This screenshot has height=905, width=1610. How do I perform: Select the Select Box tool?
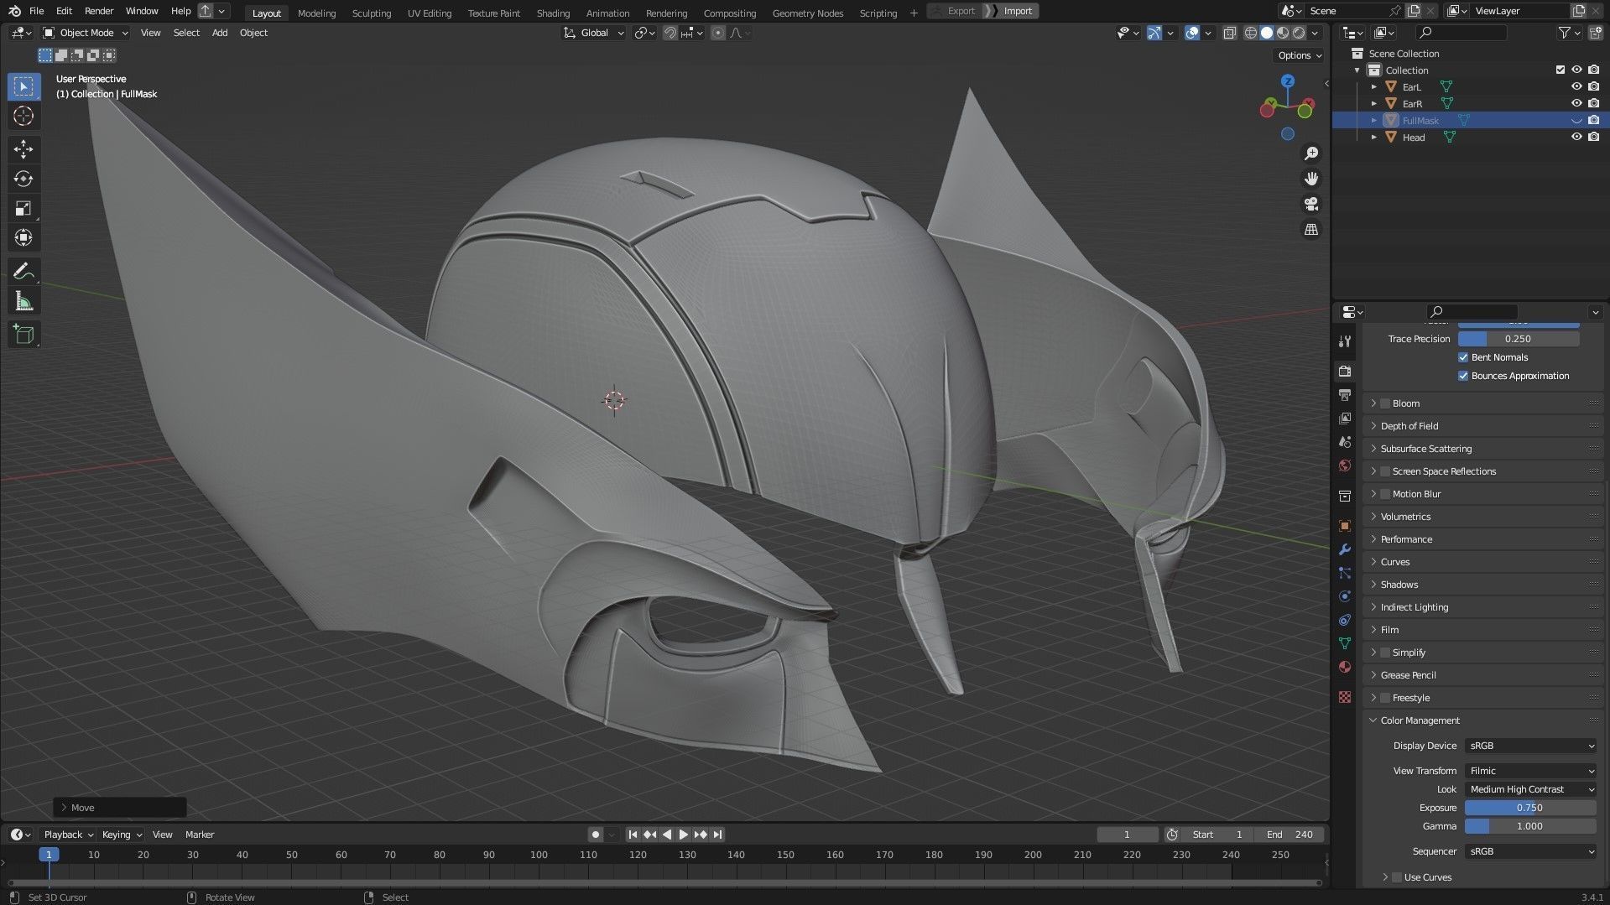coord(23,86)
